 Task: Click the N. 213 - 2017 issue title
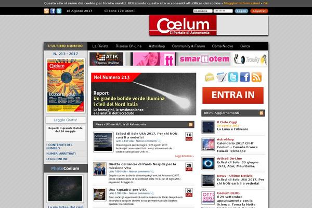coord(66,54)
